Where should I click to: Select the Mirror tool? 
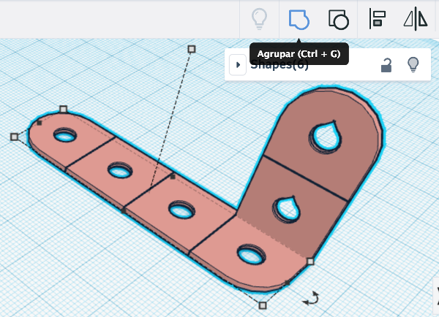[416, 19]
